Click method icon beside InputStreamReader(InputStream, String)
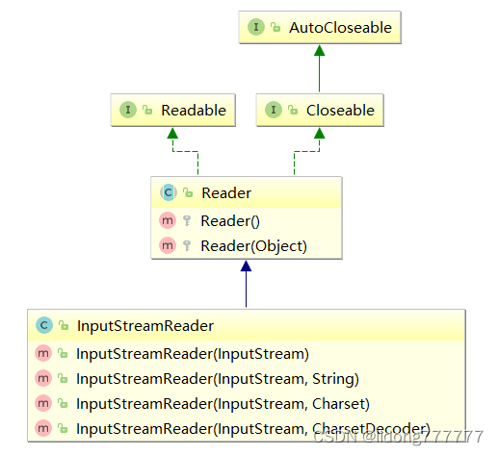Viewport: 498px width, 455px height. [43, 378]
